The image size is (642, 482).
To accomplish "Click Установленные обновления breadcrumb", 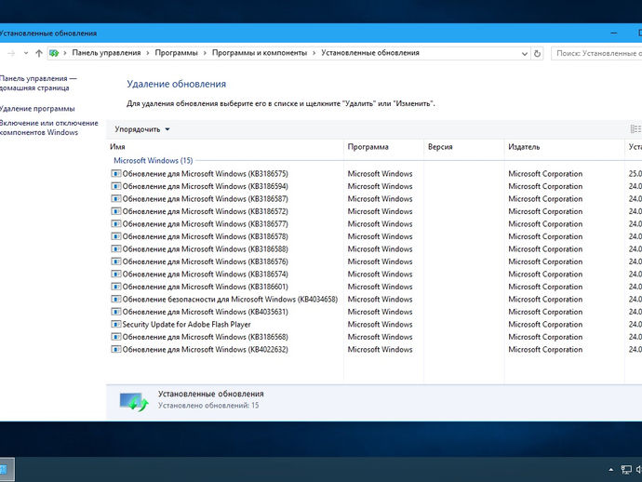I will coord(370,53).
